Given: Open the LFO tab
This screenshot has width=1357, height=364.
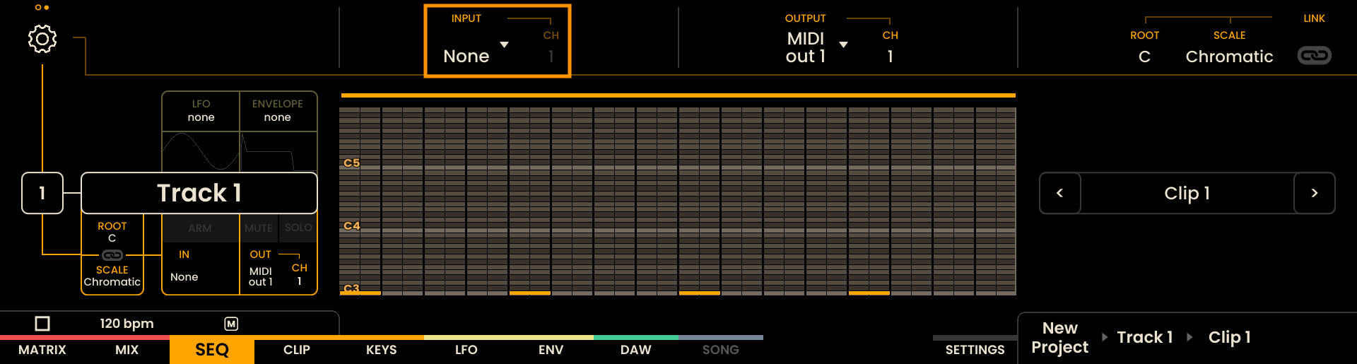Looking at the screenshot, I should [466, 350].
